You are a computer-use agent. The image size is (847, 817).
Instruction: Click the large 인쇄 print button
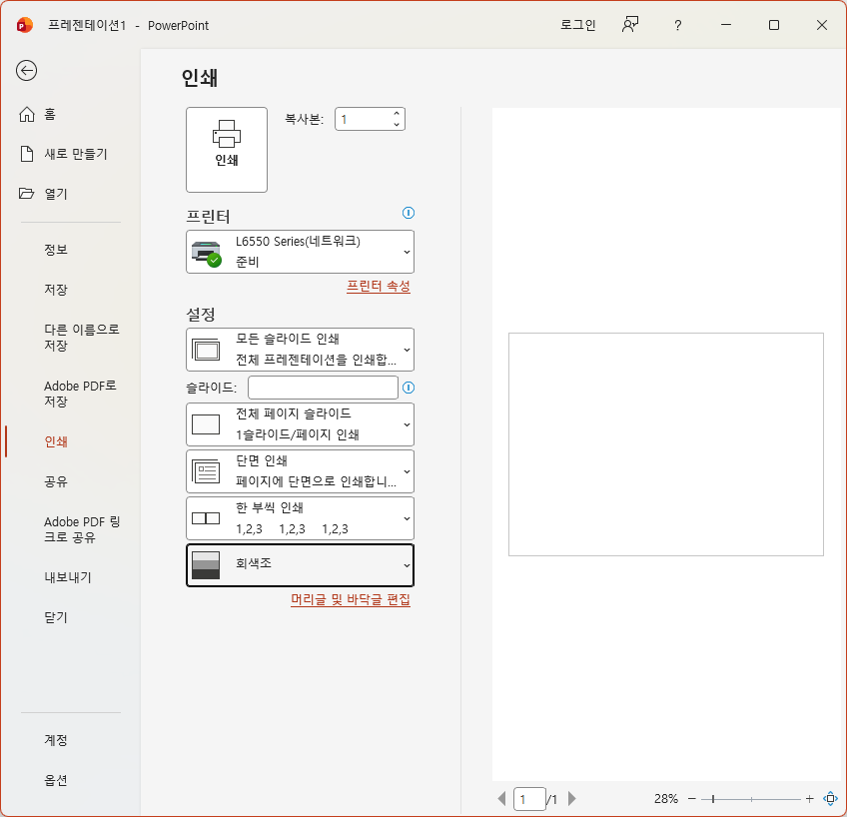[x=227, y=150]
